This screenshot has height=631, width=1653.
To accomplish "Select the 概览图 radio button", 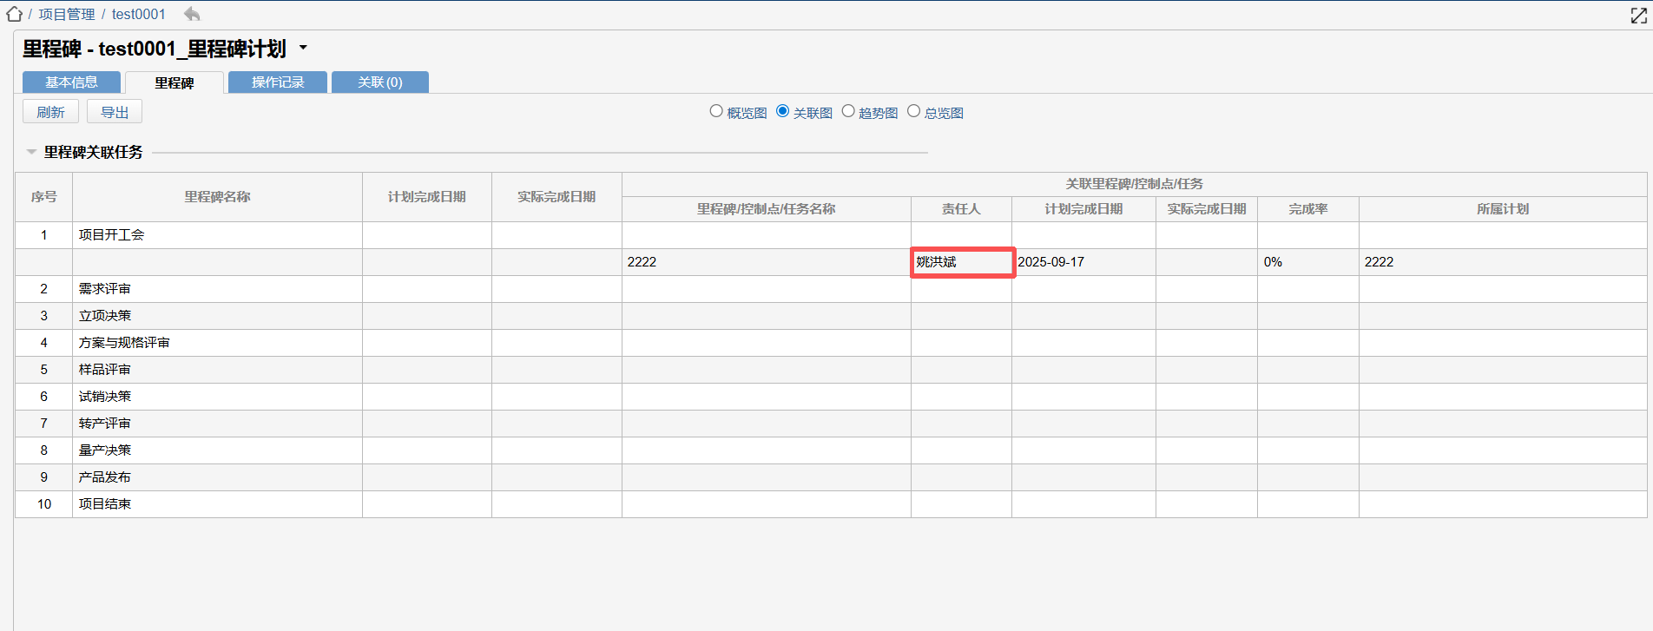I will click(716, 111).
